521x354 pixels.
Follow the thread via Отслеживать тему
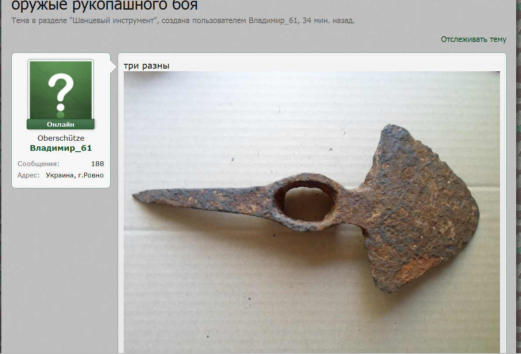pyautogui.click(x=473, y=39)
